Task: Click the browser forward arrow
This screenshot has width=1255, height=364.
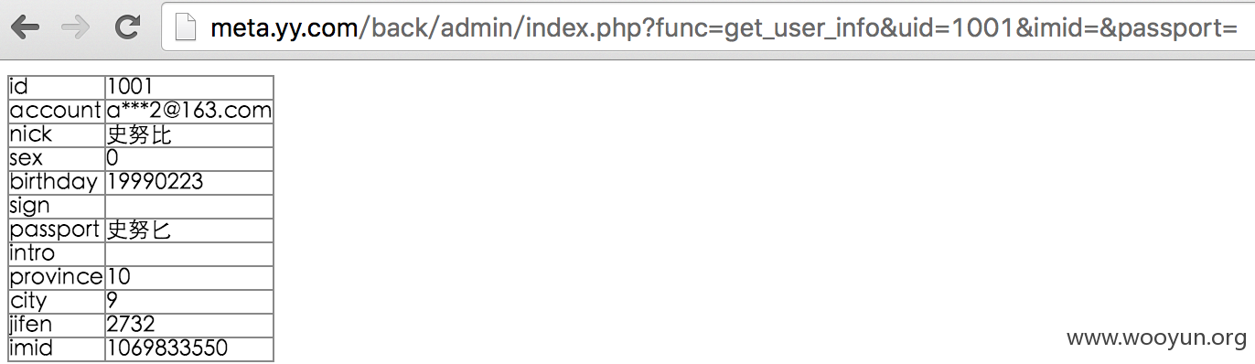Action: (x=76, y=27)
